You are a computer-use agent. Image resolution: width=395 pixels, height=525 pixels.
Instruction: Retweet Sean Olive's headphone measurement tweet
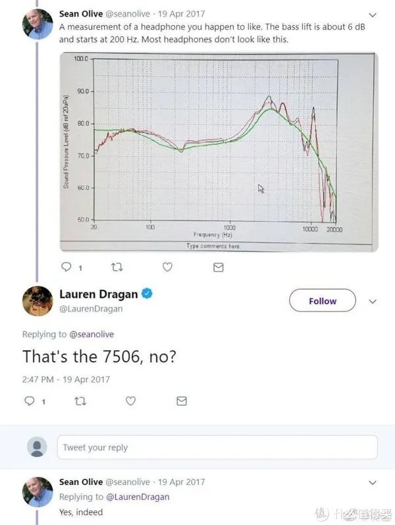tap(118, 267)
